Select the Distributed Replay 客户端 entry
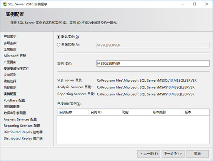 [23, 138]
